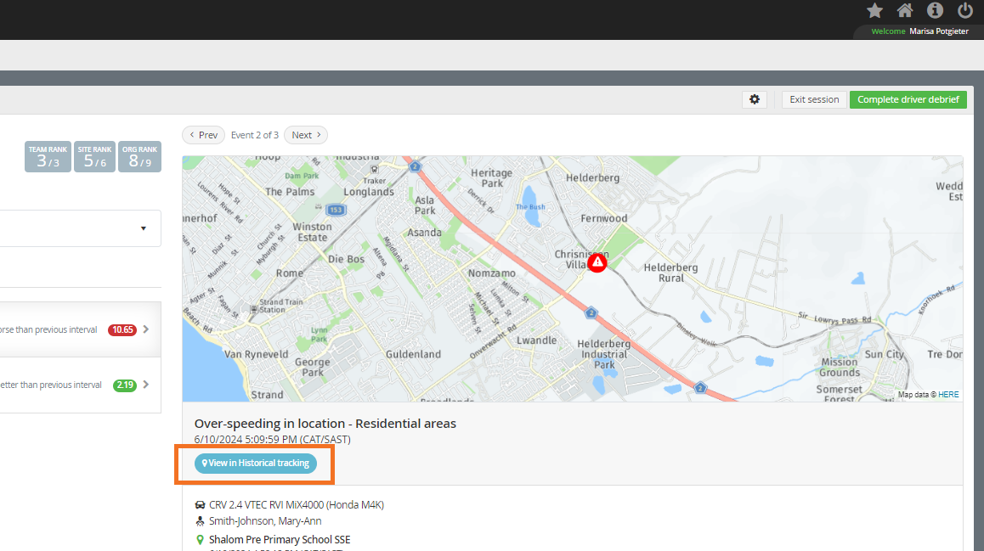Select the Team Rank 3/3 badge
The image size is (984, 551).
(48, 157)
